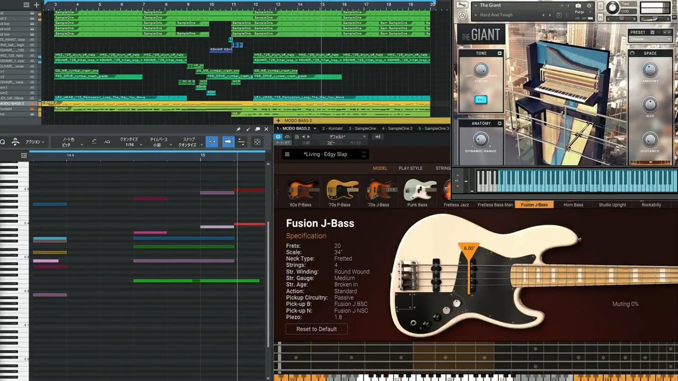Viewport: 678px width, 381px height.
Task: Select next plugin preset arrow
Action: pyautogui.click(x=308, y=137)
